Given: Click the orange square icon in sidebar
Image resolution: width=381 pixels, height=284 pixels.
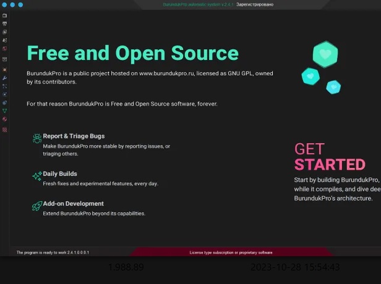Looking at the screenshot, I should coord(4,70).
